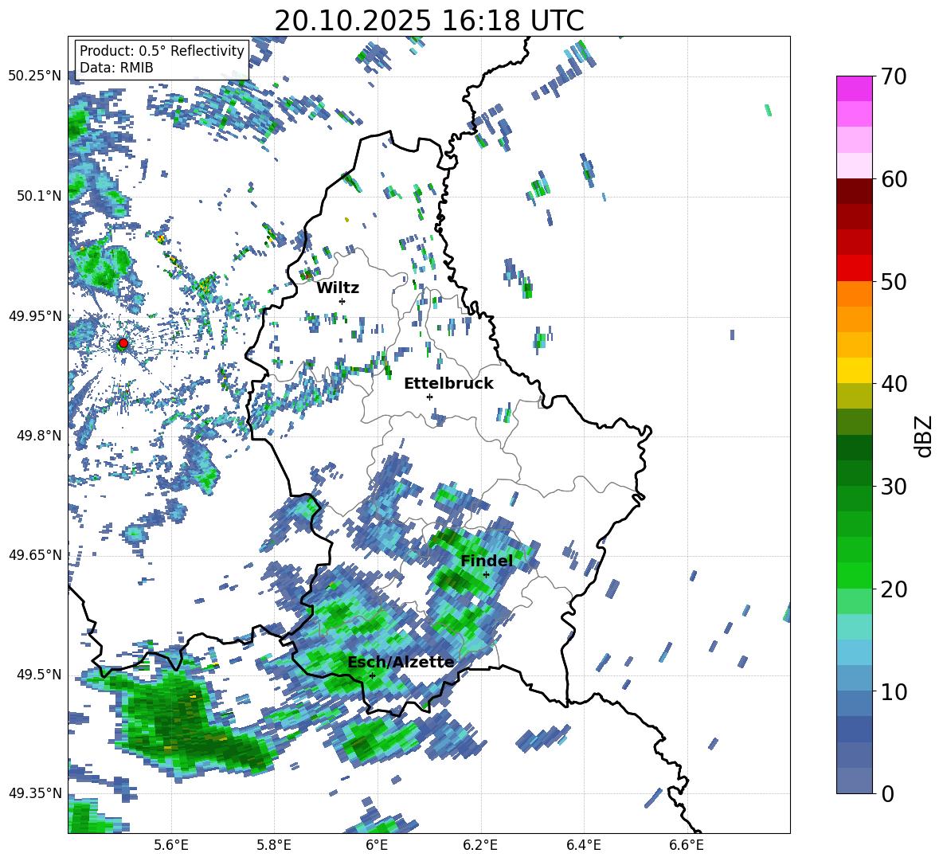Click the bright red colorbar segment above 50
Image resolution: width=943 pixels, height=861 pixels.
(x=854, y=268)
